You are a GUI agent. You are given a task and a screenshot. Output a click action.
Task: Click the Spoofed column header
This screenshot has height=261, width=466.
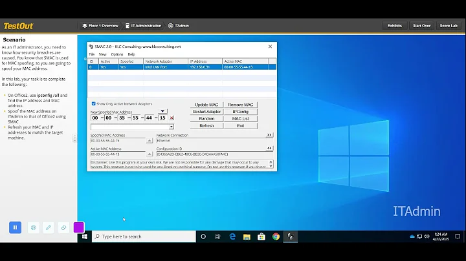coord(131,61)
